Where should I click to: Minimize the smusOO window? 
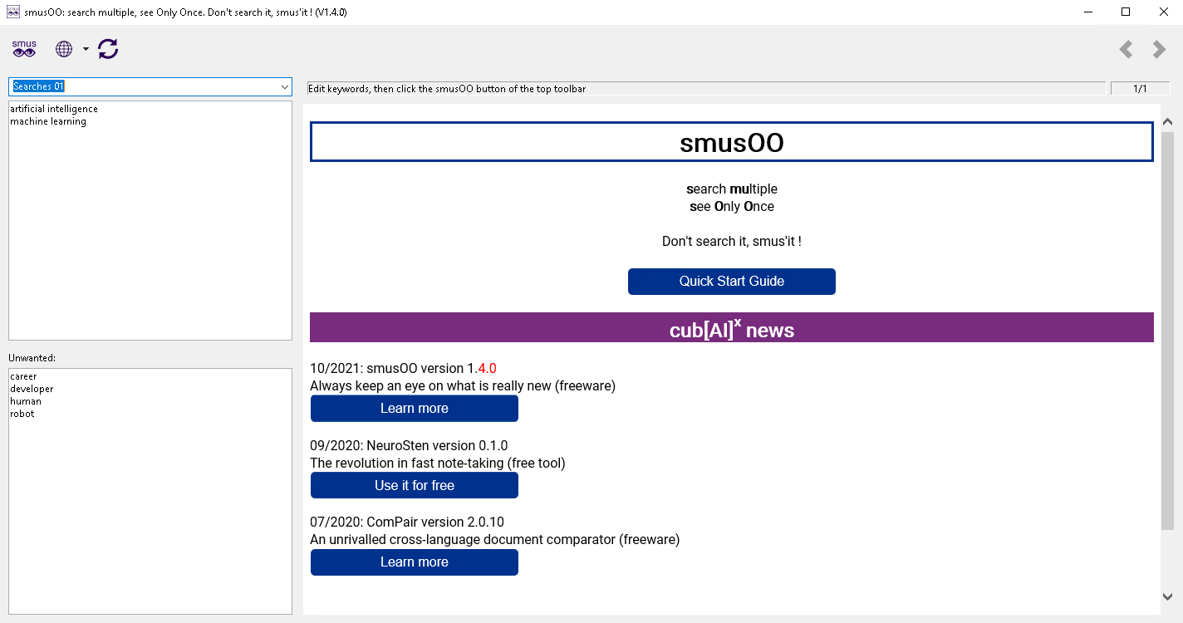[x=1088, y=12]
